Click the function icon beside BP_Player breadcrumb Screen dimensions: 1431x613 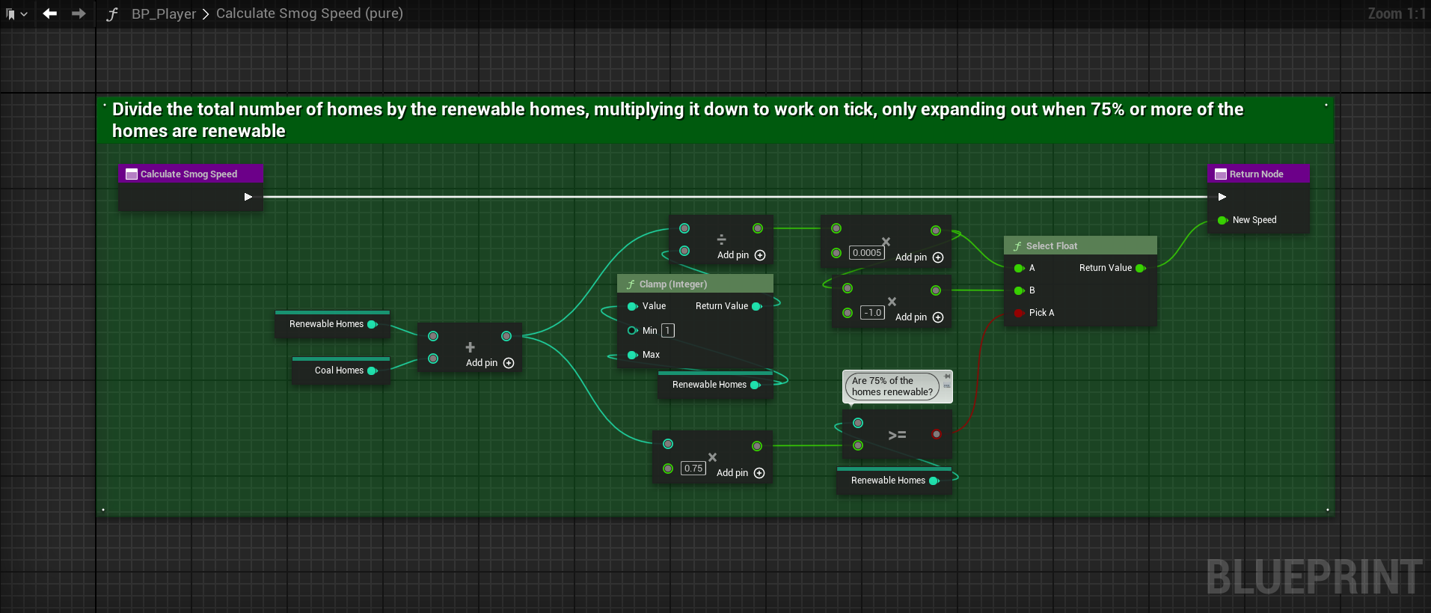[112, 13]
